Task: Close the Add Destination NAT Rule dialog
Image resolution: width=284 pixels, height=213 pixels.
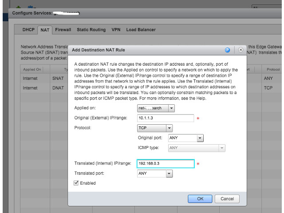Action: pos(241,50)
